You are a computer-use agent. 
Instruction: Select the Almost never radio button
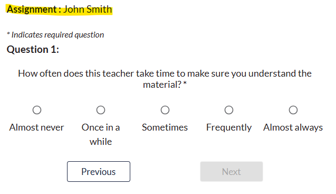click(x=37, y=110)
